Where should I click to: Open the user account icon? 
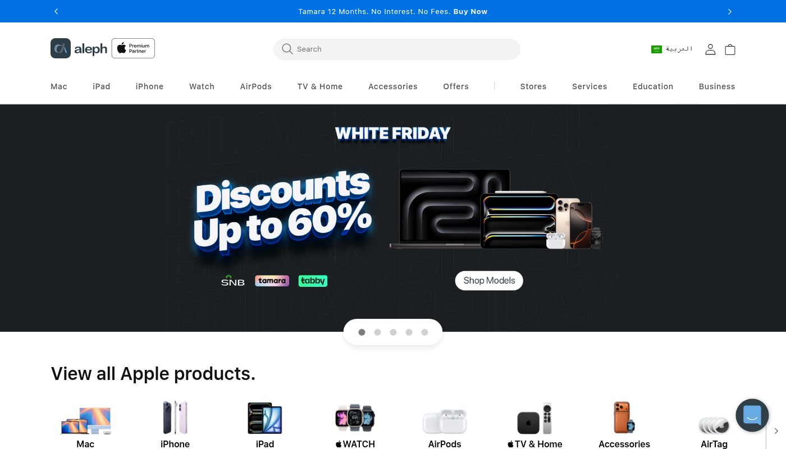pyautogui.click(x=710, y=49)
